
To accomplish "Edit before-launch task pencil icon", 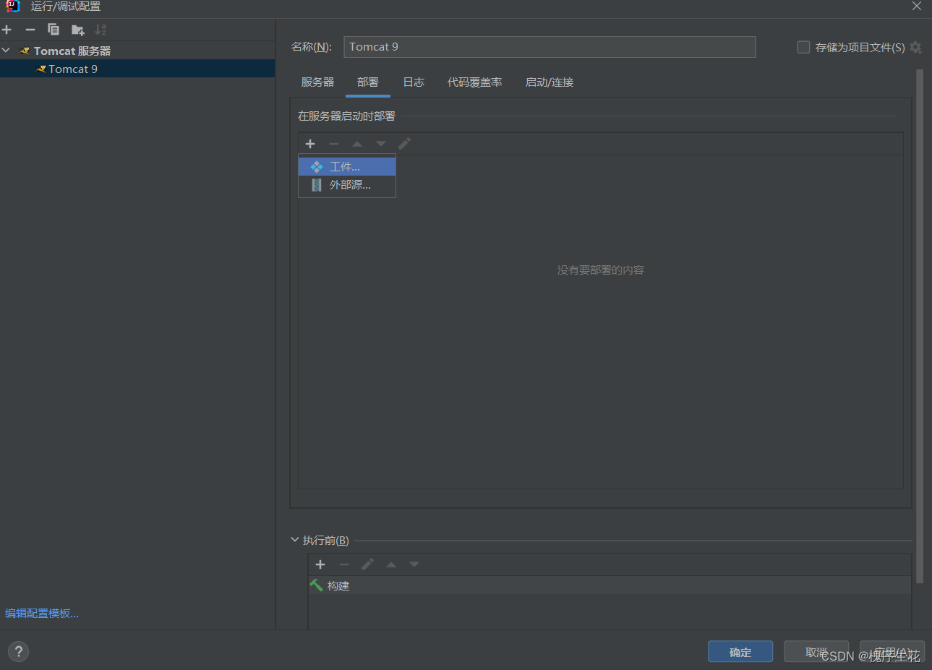I will click(367, 564).
